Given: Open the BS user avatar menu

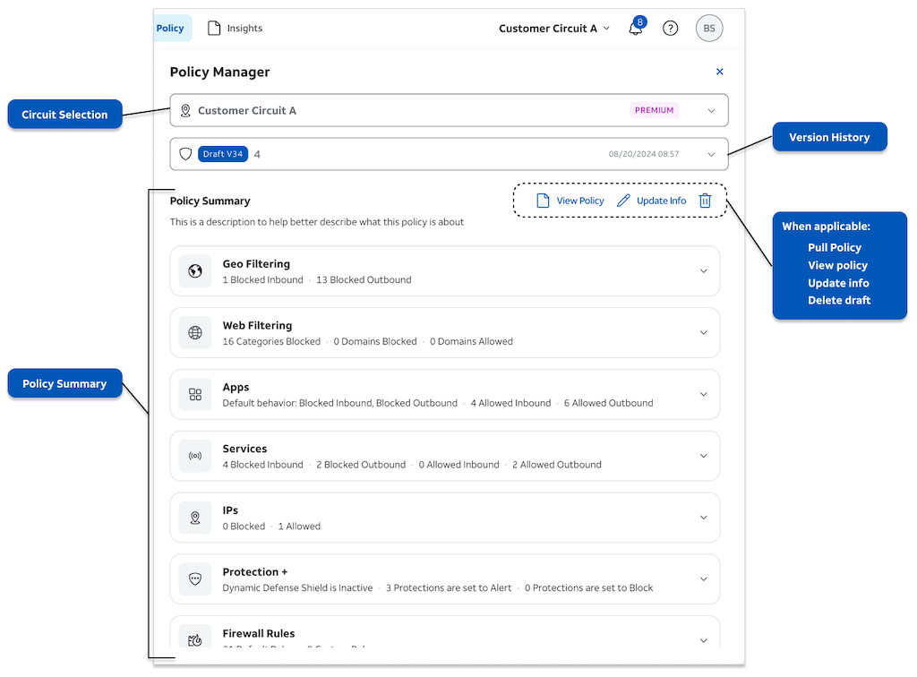Looking at the screenshot, I should [x=709, y=28].
